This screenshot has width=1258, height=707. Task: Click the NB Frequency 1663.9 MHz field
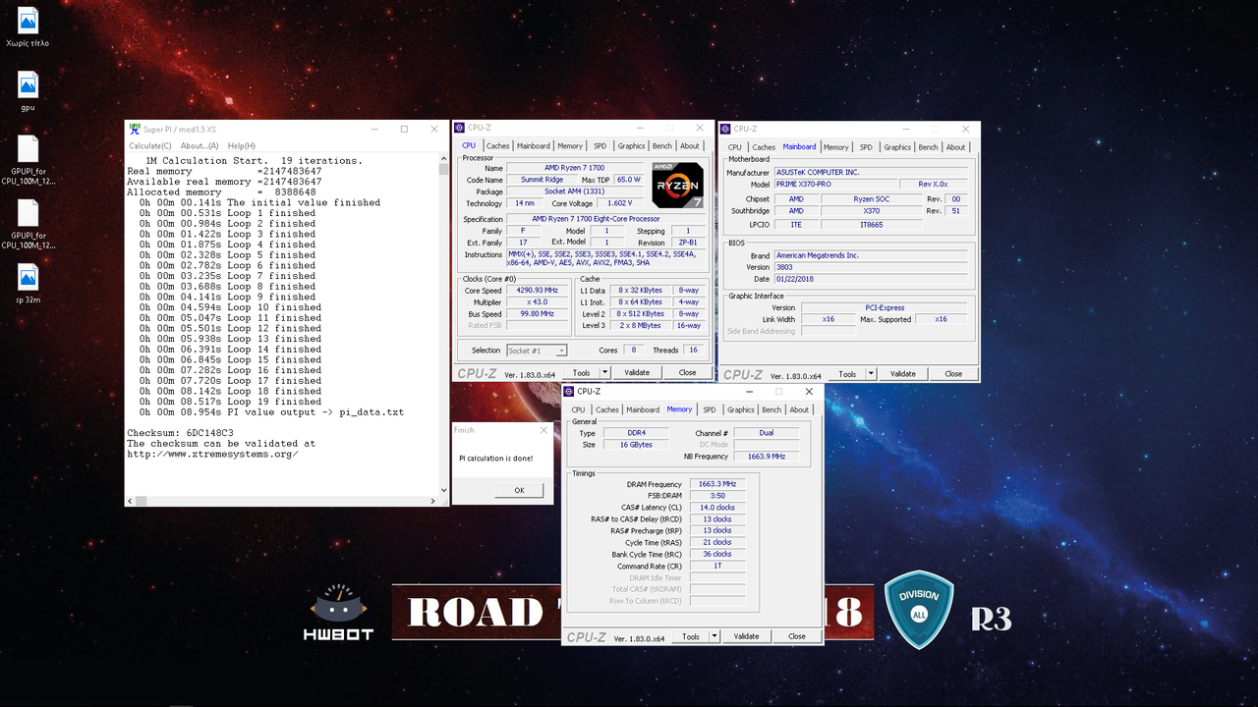766,457
